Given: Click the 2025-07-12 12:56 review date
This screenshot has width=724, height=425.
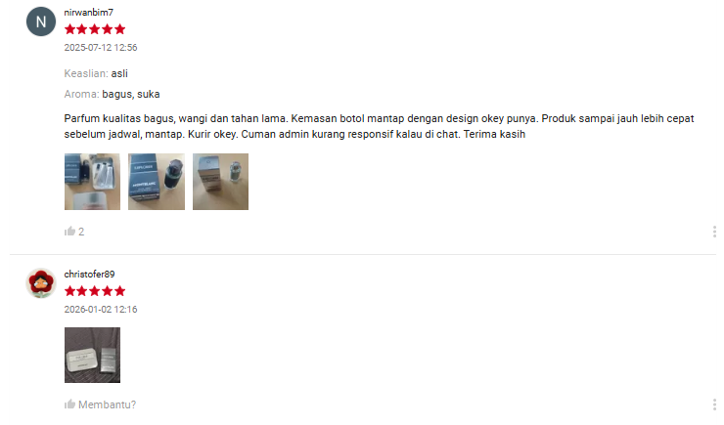Looking at the screenshot, I should click(101, 48).
